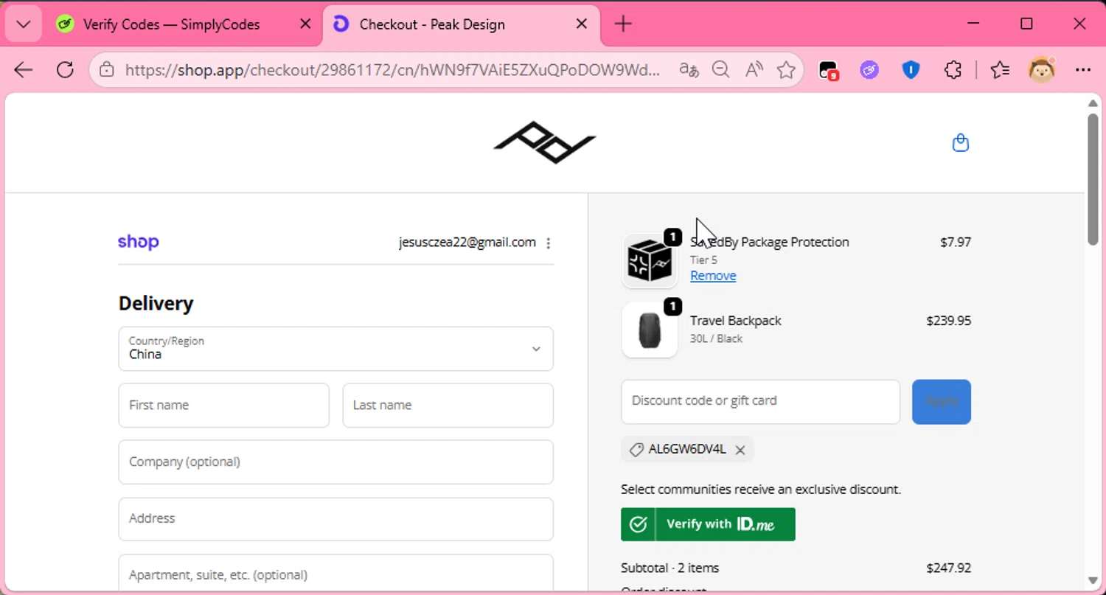
Task: Click the translate page icon
Action: [689, 70]
